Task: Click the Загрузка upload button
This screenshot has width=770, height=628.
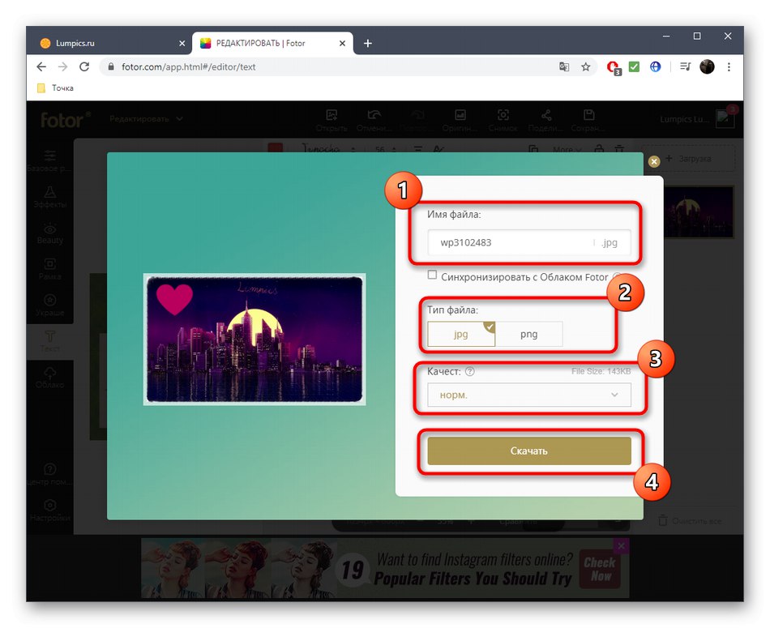Action: tap(688, 159)
